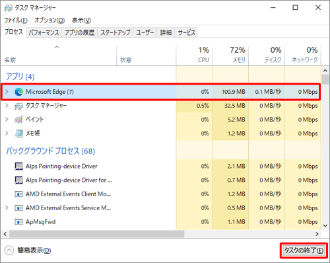Select the アプリ (4) group header

(x=20, y=77)
